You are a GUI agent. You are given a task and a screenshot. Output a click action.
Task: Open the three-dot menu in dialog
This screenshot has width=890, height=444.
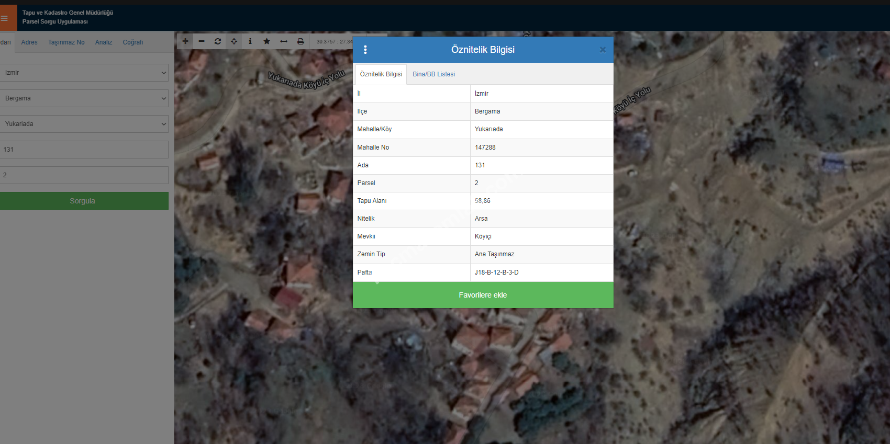click(365, 50)
